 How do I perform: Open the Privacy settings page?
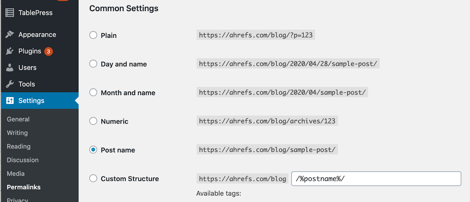(x=17, y=200)
